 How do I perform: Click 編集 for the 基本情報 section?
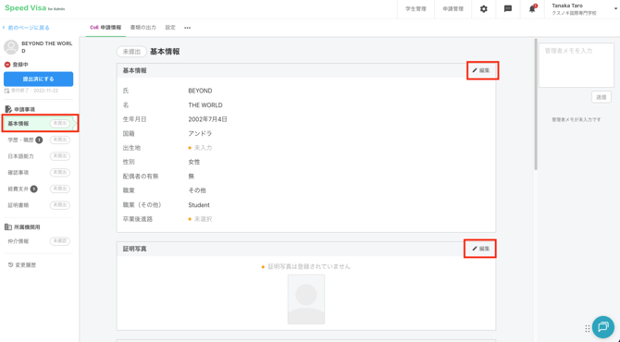481,70
